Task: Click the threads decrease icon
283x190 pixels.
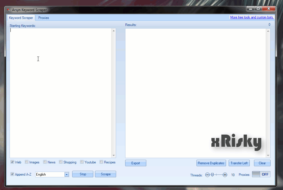Action: pos(208,175)
